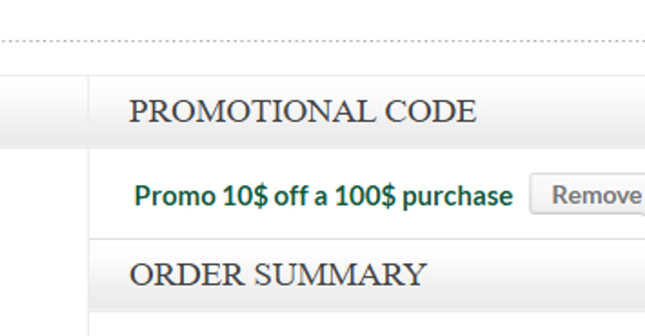Viewport: 645px width, 336px height.
Task: Select the applied promo description text
Action: (323, 195)
